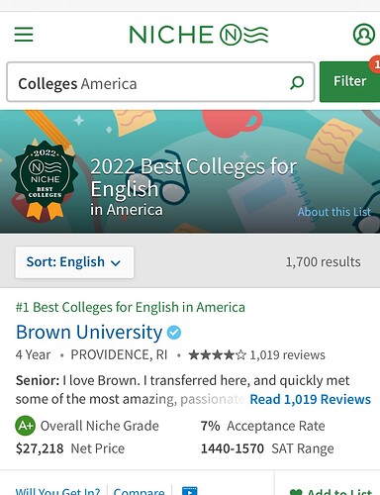380x495 pixels.
Task: Open the About this List link
Action: [x=334, y=212]
